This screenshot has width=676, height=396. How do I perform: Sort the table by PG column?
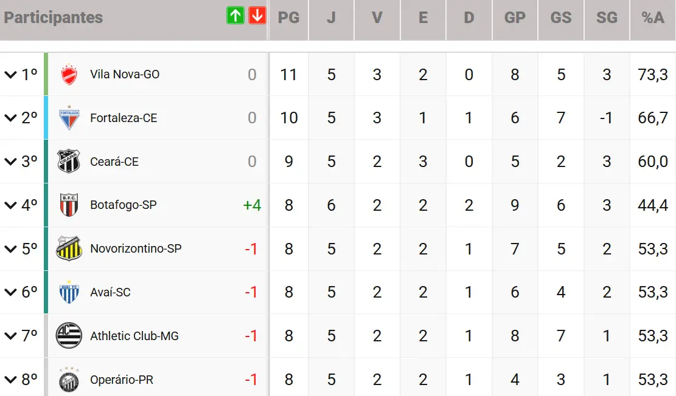[288, 18]
